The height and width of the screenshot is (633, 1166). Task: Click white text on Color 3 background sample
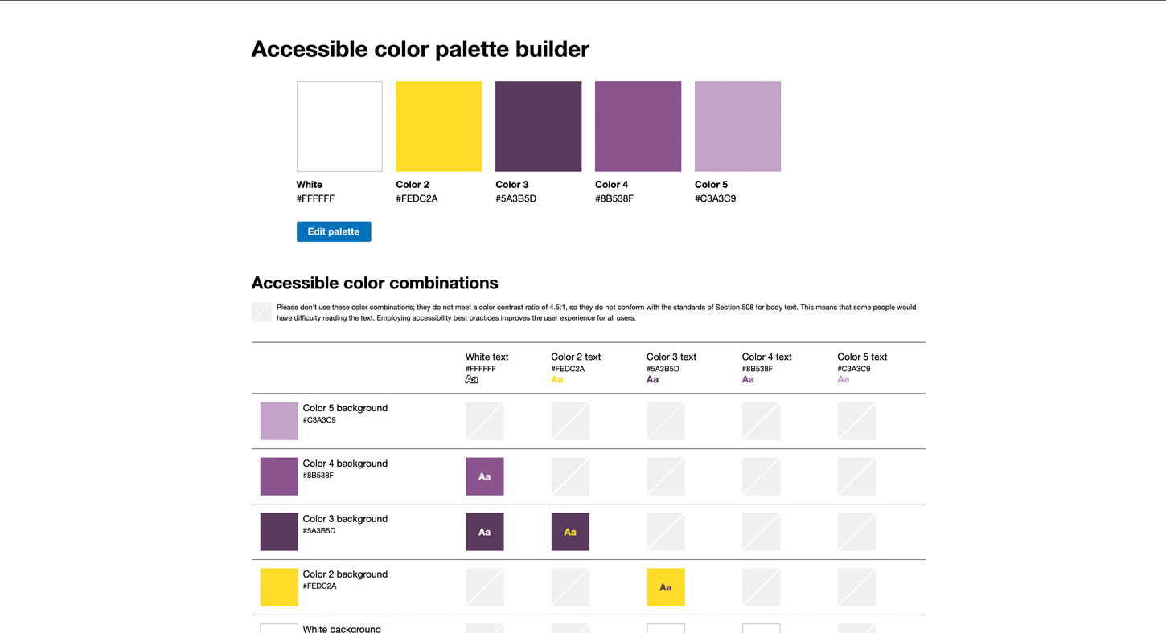pyautogui.click(x=485, y=532)
